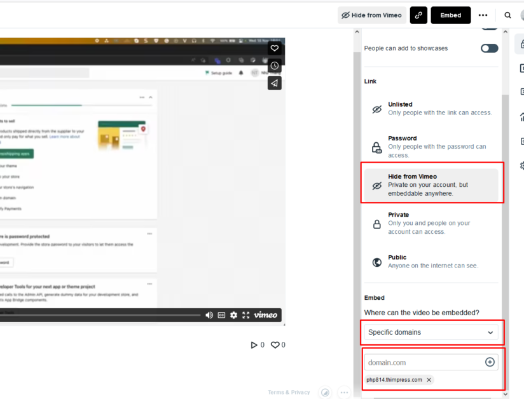Viewport: 524px width, 399px height.
Task: Click the play count icon below video
Action: point(254,345)
